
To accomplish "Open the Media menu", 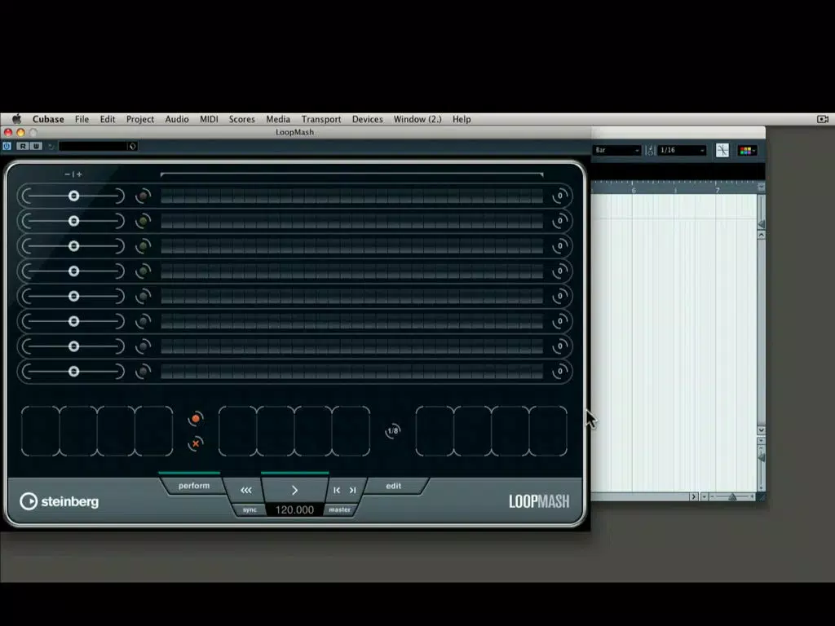I will click(x=278, y=119).
